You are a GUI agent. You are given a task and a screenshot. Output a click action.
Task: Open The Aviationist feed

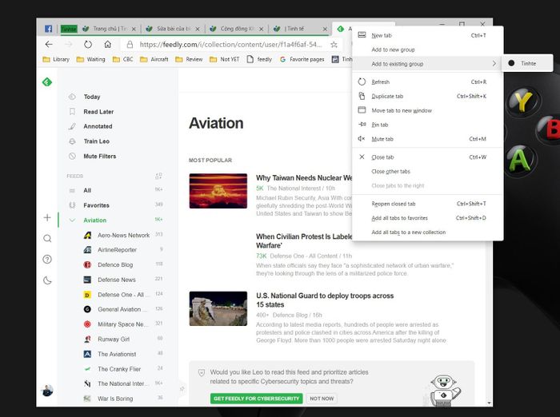[123, 354]
